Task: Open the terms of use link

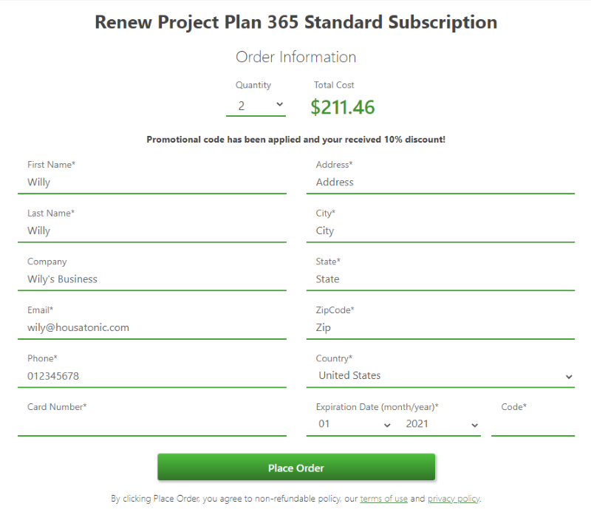Action: pyautogui.click(x=383, y=499)
